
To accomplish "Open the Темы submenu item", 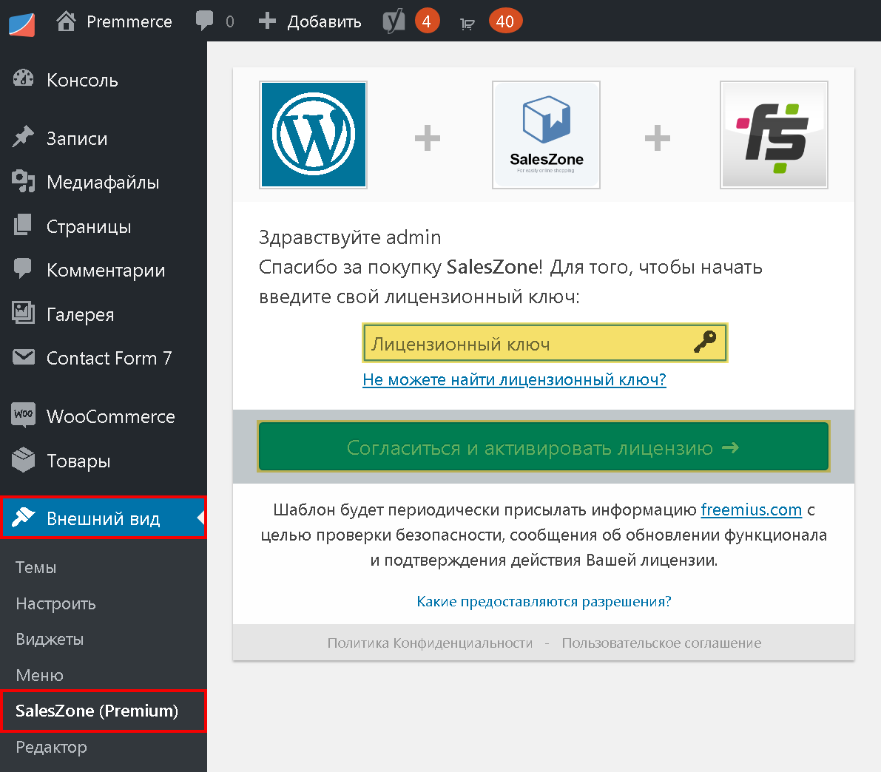I will pos(36,567).
